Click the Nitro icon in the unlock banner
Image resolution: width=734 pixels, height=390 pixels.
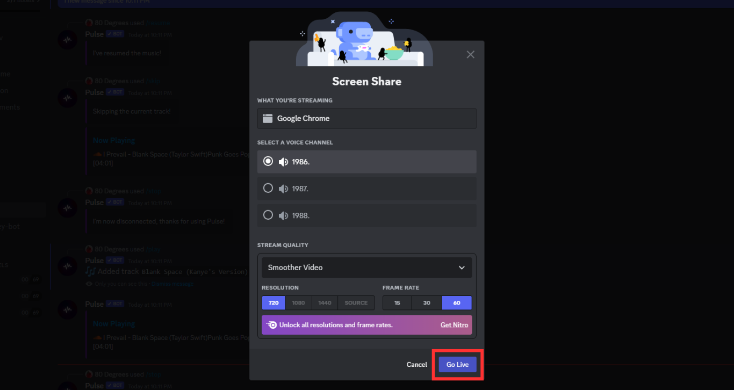(272, 325)
